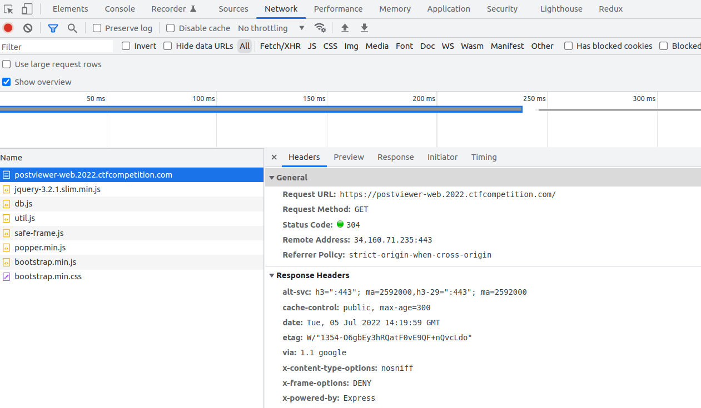Filter requests by CSS type
This screenshot has width=701, height=408.
(x=330, y=46)
